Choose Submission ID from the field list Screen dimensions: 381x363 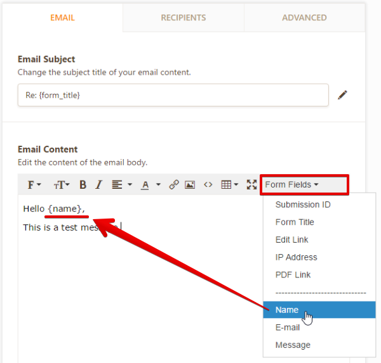pos(303,205)
